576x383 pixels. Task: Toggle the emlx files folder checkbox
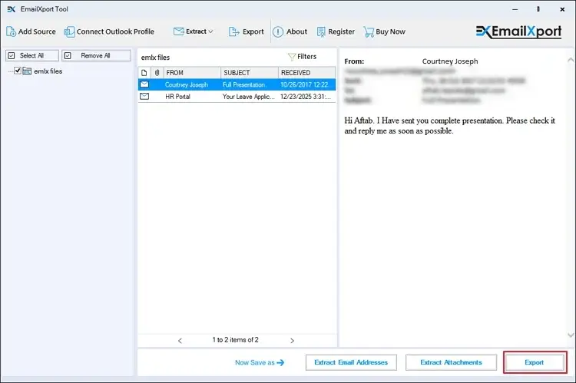point(17,71)
